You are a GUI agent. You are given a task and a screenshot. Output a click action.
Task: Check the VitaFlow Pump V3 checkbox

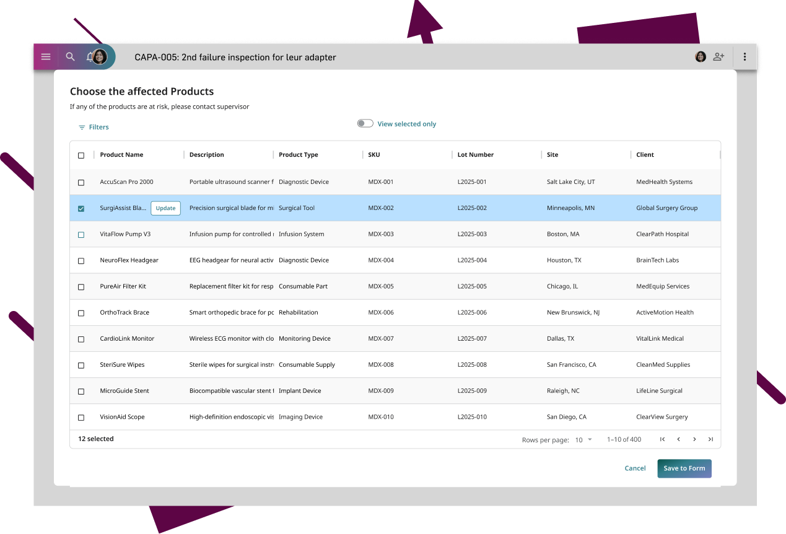point(81,235)
